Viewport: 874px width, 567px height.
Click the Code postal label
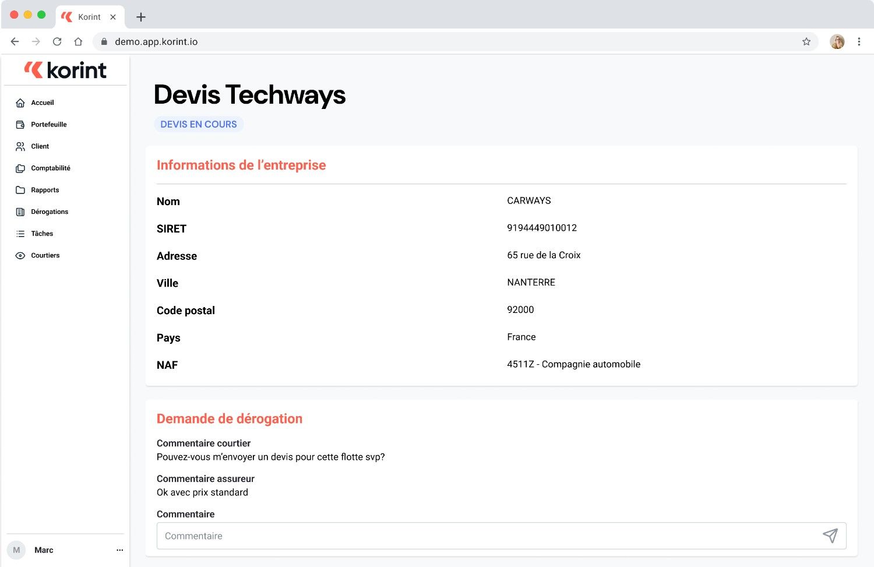point(186,311)
